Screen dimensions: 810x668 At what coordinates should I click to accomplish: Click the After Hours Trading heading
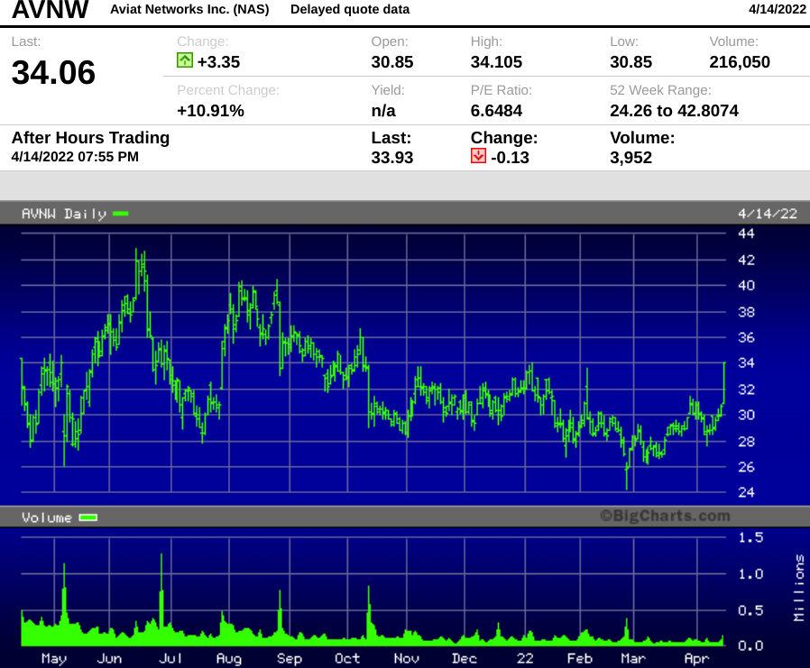pos(90,138)
